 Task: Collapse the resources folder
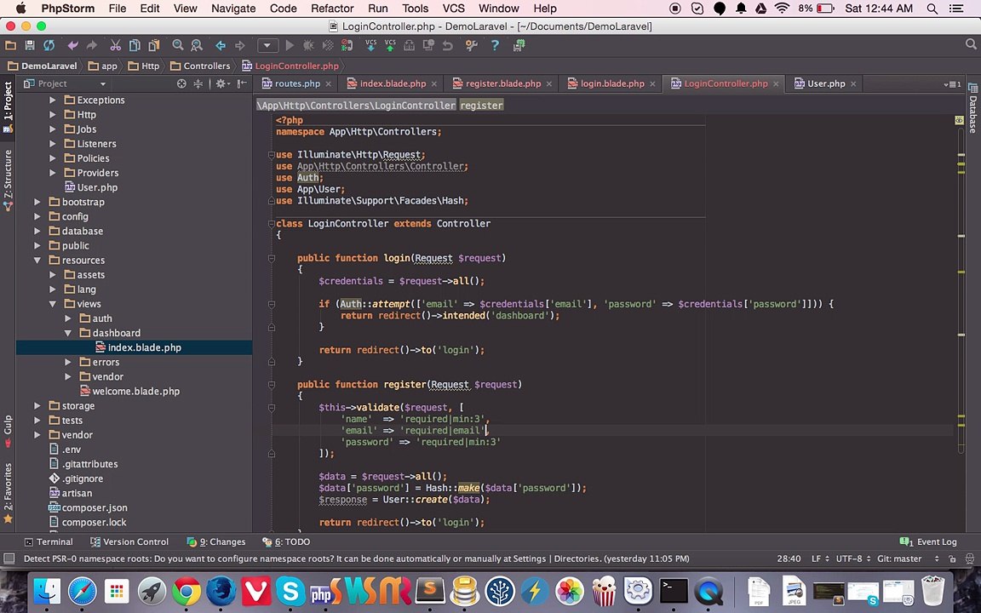tap(37, 261)
